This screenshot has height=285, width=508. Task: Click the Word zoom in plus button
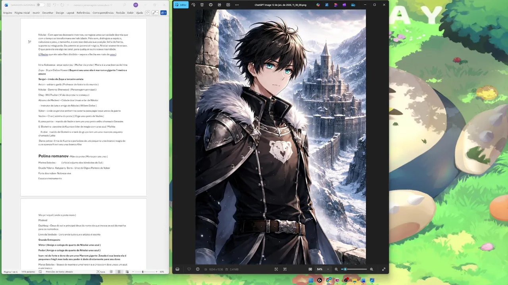(x=156, y=272)
